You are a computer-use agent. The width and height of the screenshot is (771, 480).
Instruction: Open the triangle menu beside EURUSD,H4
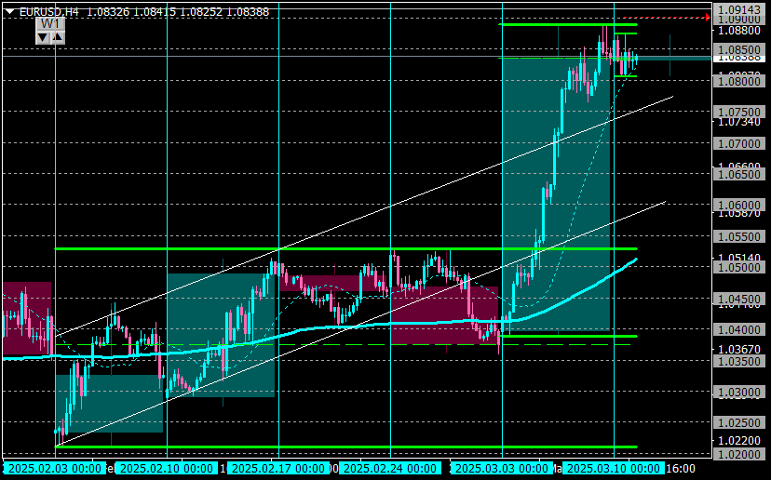click(9, 12)
